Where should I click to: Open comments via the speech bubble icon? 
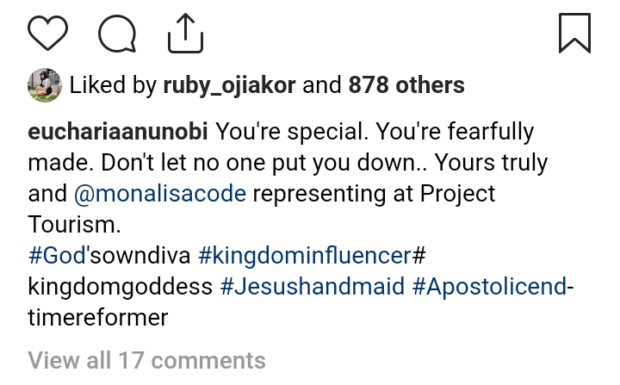click(117, 34)
